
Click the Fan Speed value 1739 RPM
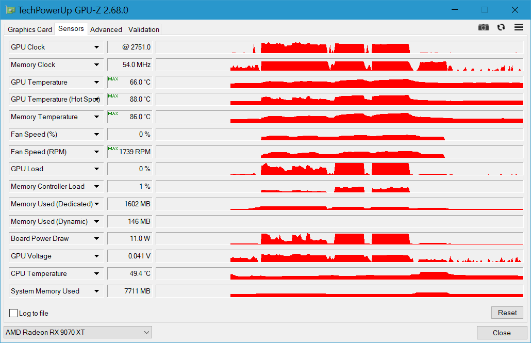[129, 152]
